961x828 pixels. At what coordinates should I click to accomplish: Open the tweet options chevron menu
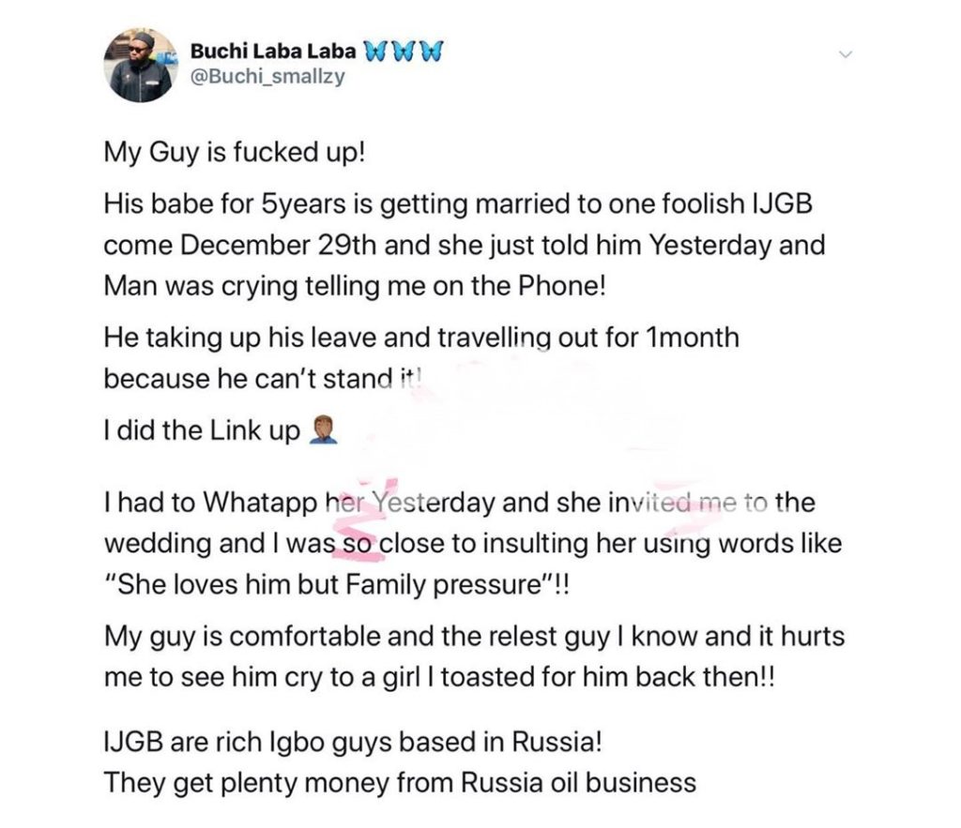click(847, 55)
